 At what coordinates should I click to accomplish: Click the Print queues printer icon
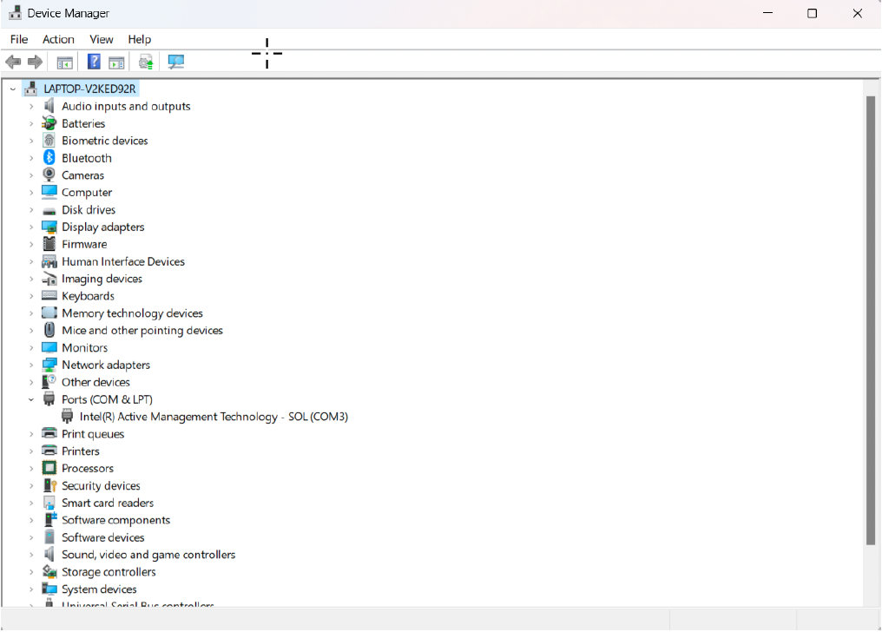[49, 433]
